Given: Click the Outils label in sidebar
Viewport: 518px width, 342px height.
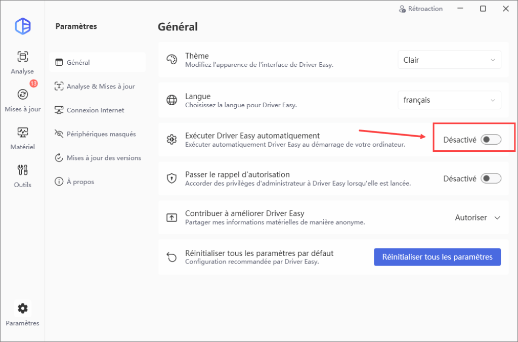Looking at the screenshot, I should 22,185.
